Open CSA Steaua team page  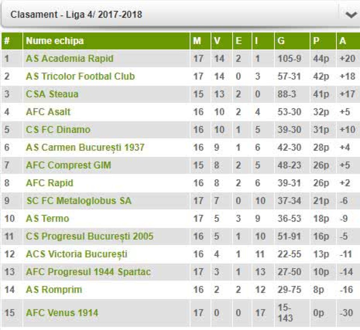[52, 94]
